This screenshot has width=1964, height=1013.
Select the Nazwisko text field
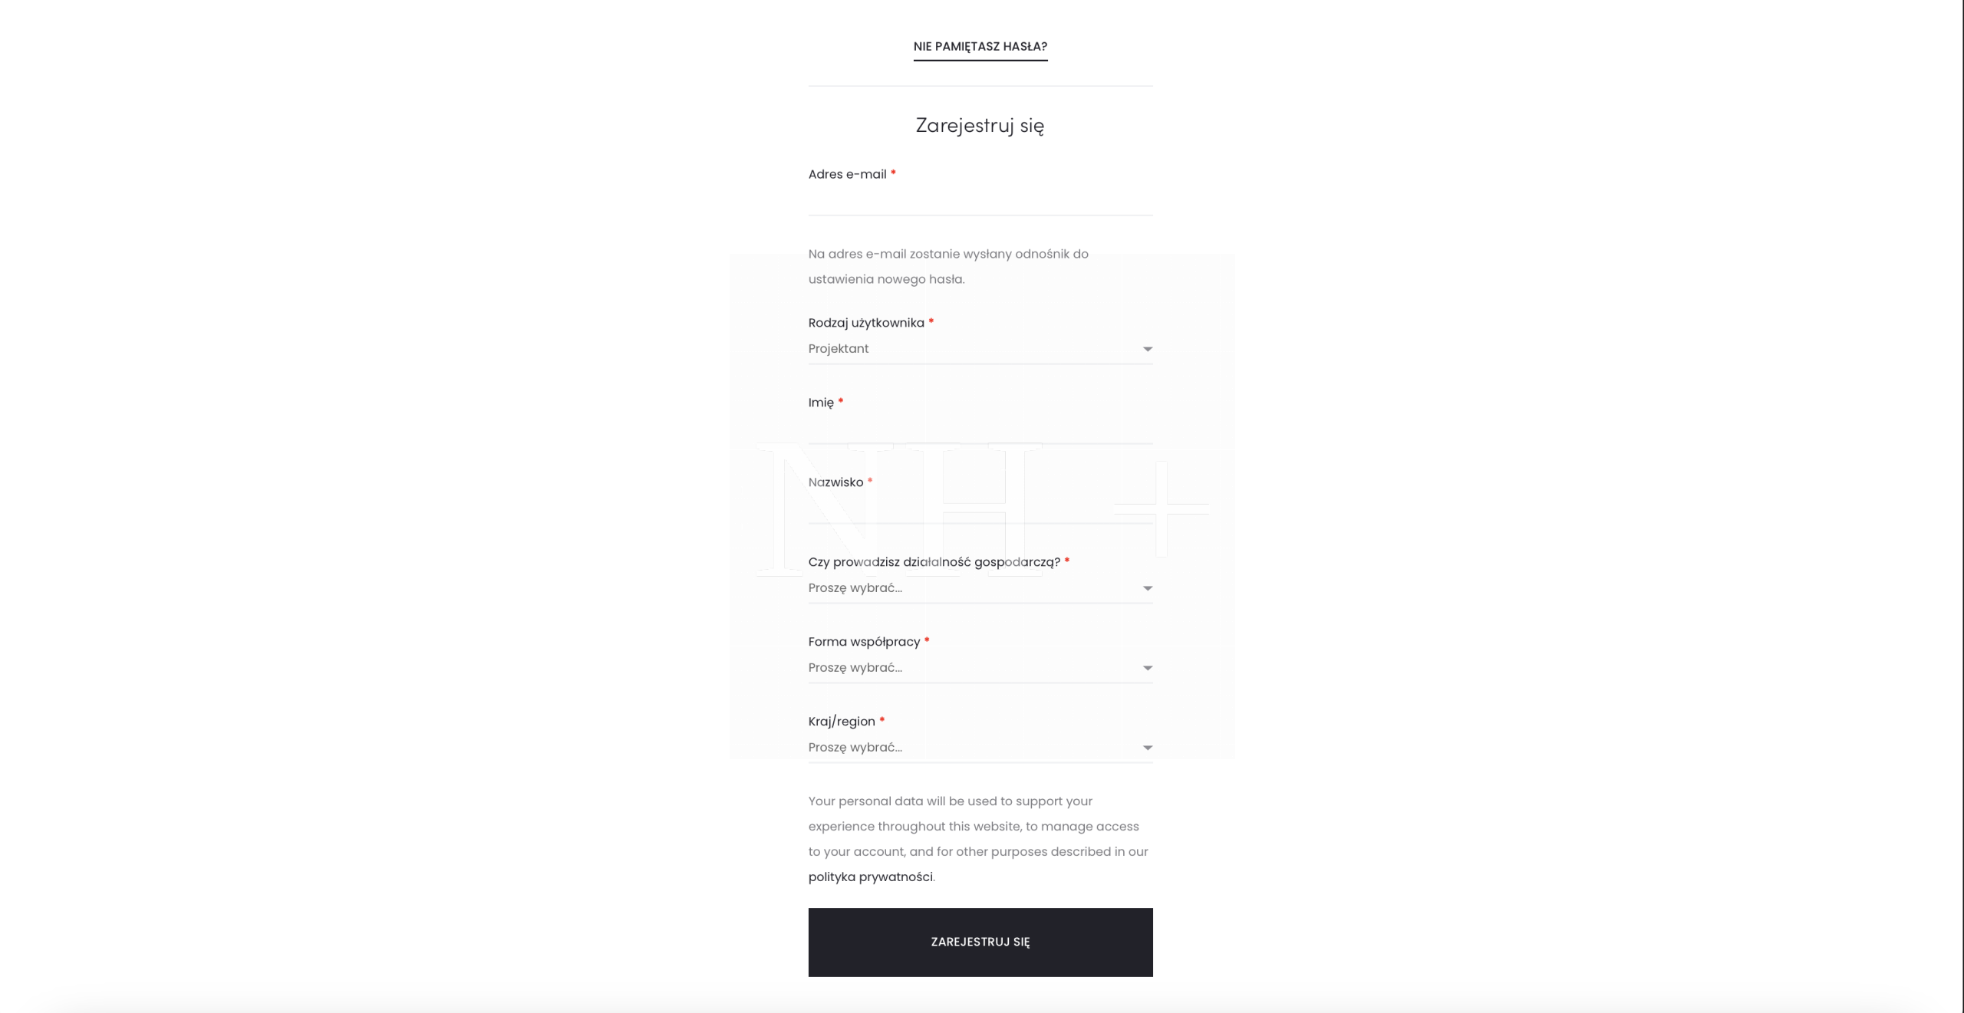click(x=980, y=509)
